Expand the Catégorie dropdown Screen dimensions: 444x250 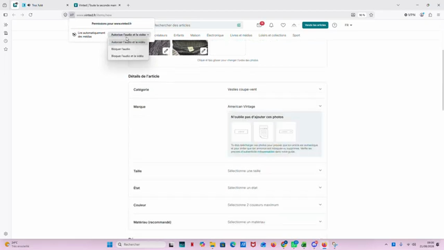point(228,89)
